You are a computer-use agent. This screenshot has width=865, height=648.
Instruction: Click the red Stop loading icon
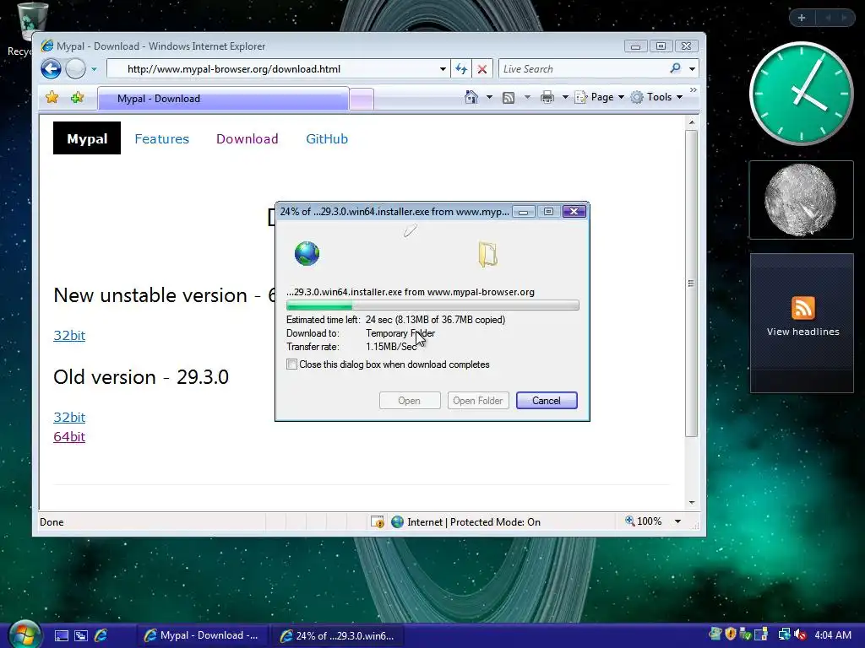(481, 69)
